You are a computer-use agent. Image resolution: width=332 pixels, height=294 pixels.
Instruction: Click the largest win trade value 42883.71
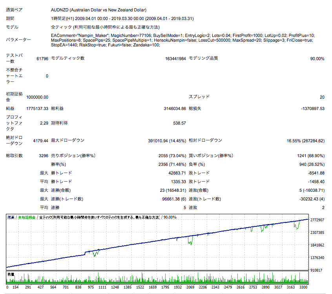click(177, 173)
